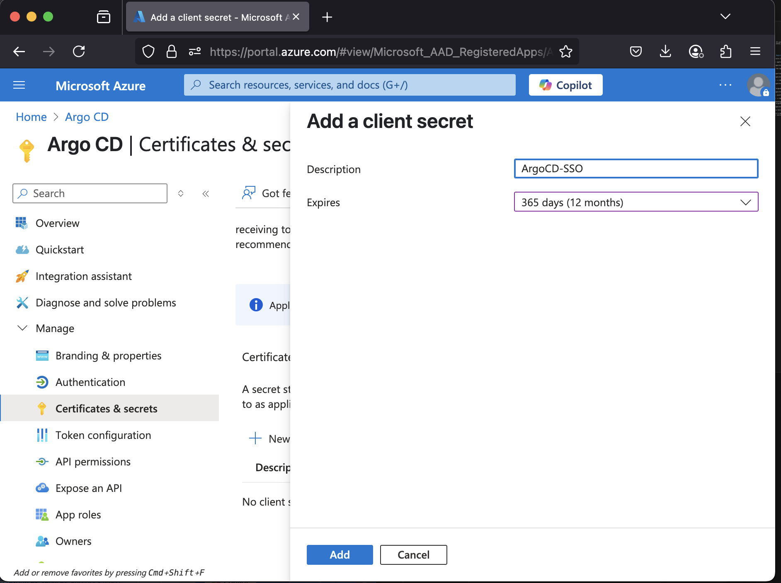Image resolution: width=781 pixels, height=583 pixels.
Task: Click the Got feedback icon
Action: click(x=249, y=193)
